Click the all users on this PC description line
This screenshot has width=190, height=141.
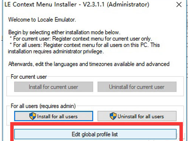(85, 45)
